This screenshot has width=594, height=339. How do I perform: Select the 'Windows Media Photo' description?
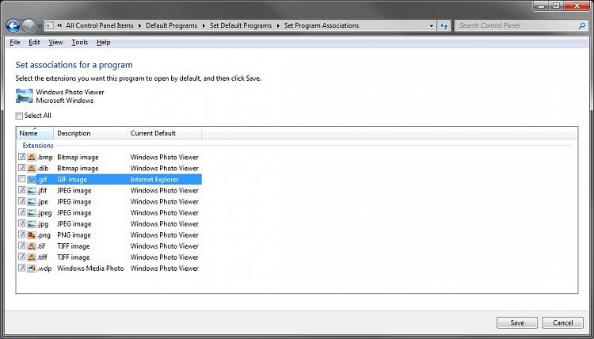click(90, 269)
